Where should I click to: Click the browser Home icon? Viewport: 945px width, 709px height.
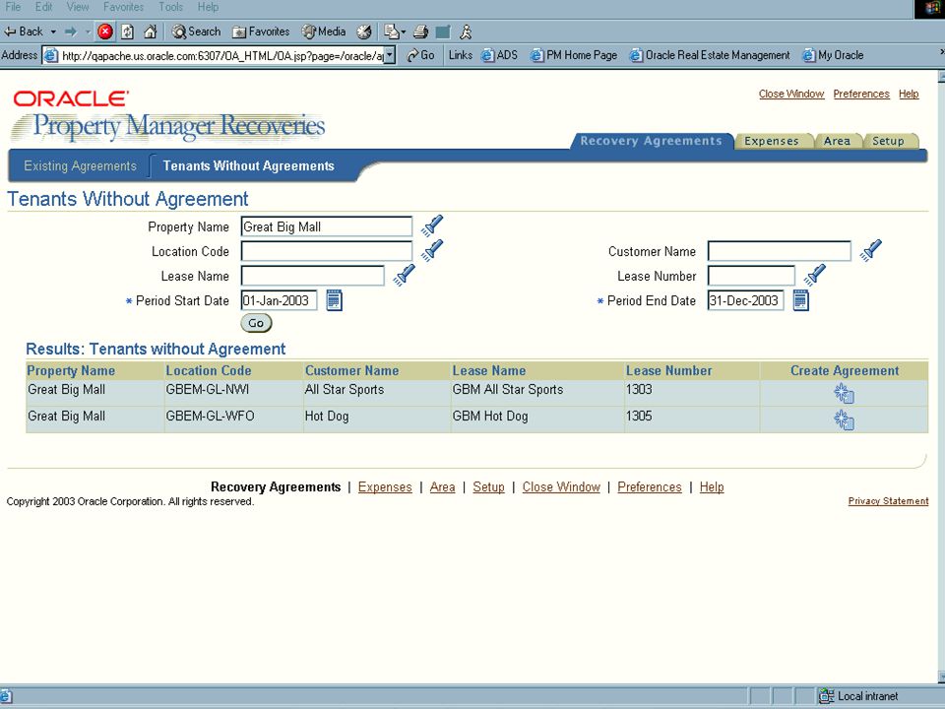click(x=150, y=32)
